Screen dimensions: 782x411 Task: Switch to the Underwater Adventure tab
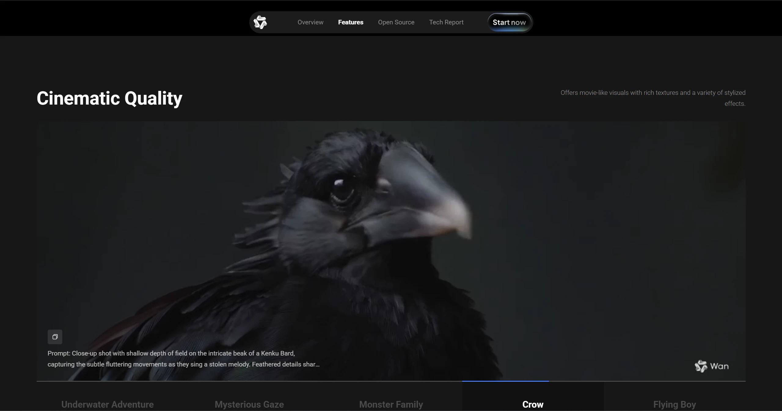[108, 404]
